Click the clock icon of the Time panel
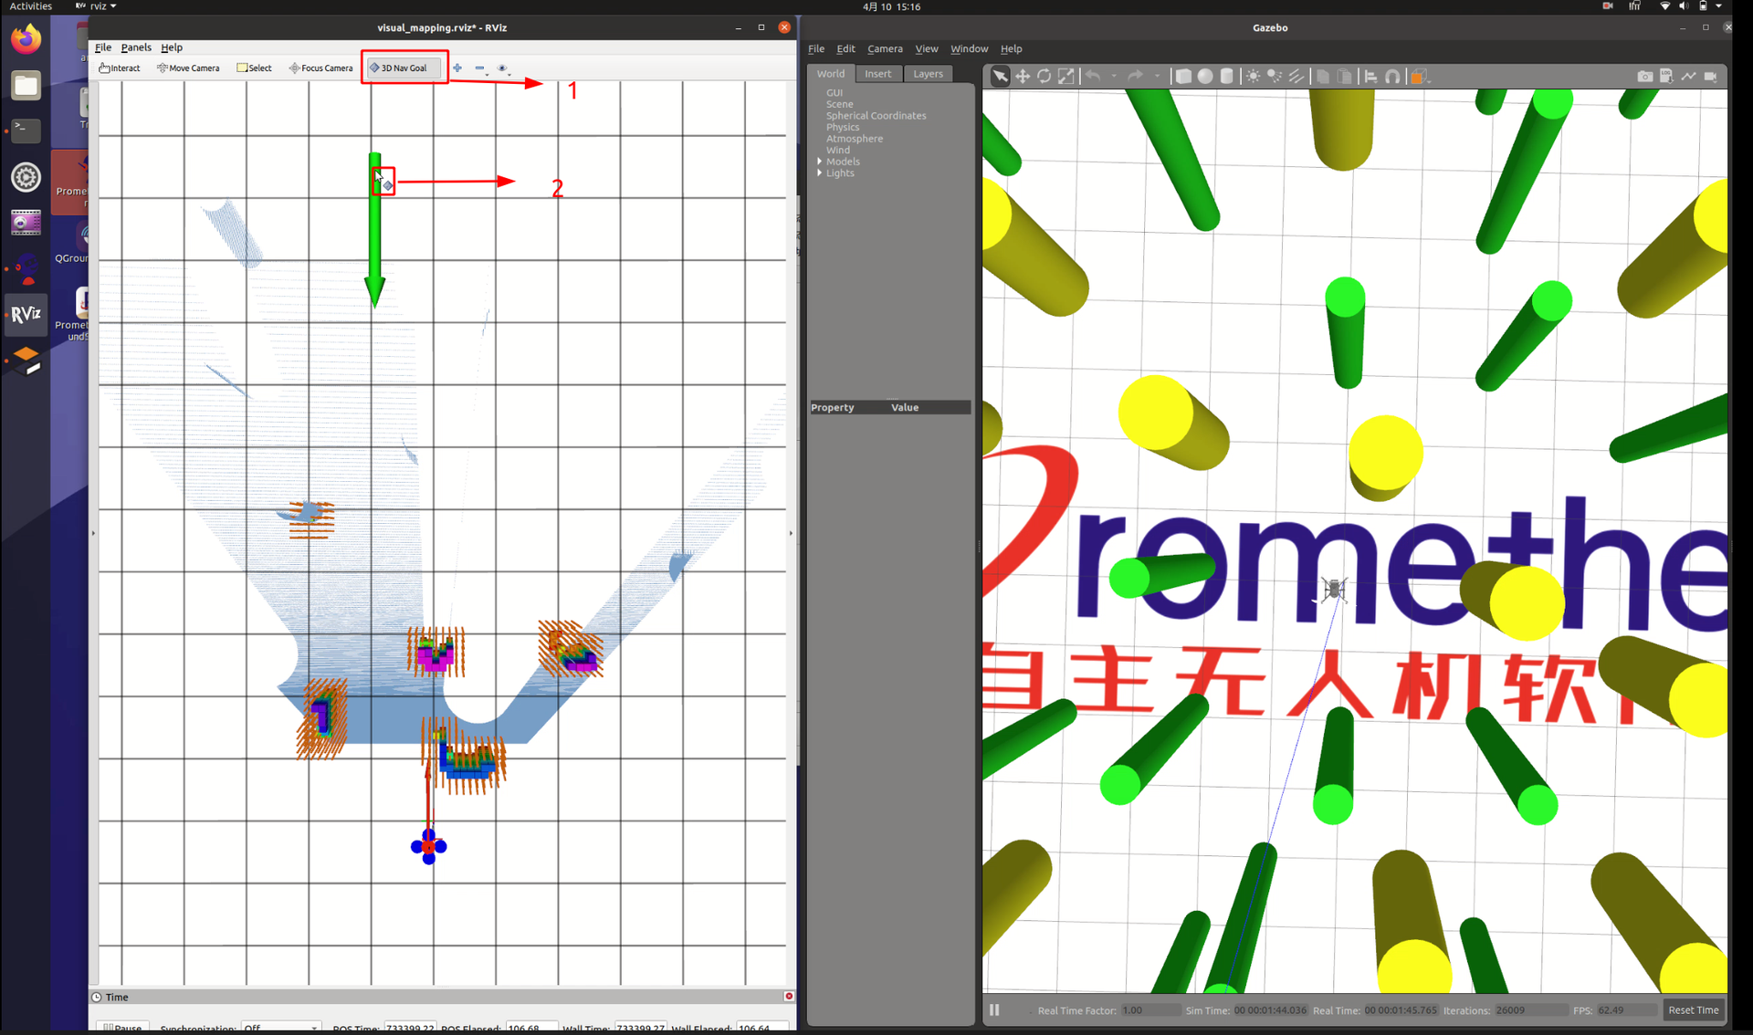The width and height of the screenshot is (1753, 1035). [97, 997]
